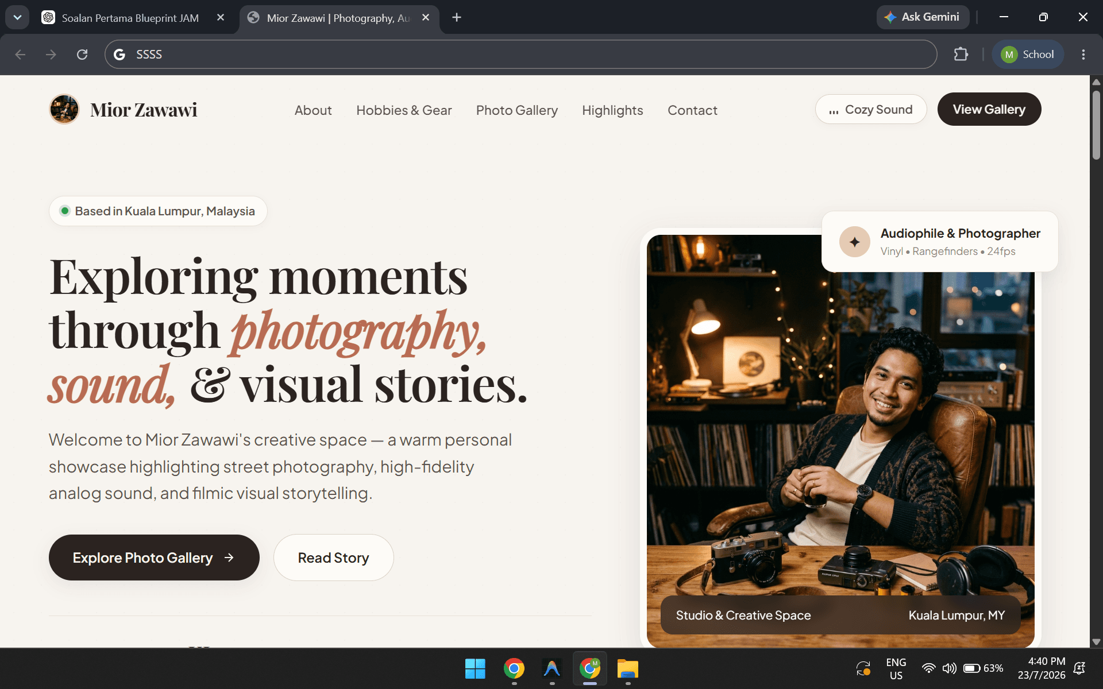
Task: Open the tab search dropdown arrow
Action: pyautogui.click(x=17, y=17)
